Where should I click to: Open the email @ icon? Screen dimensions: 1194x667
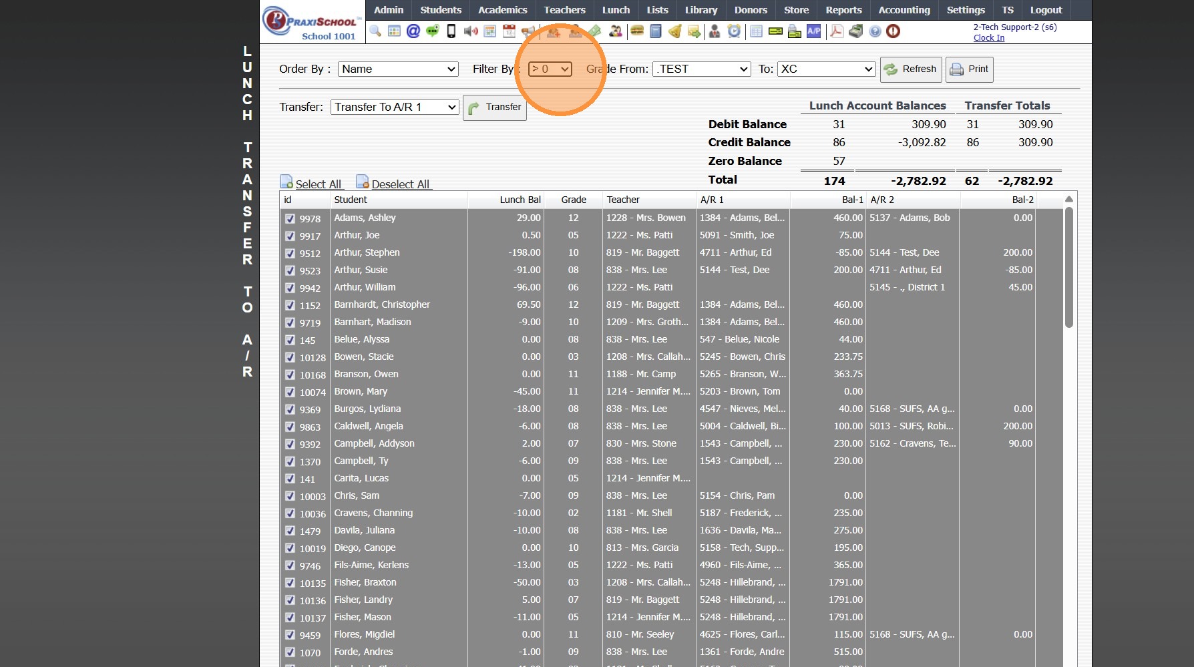(413, 31)
